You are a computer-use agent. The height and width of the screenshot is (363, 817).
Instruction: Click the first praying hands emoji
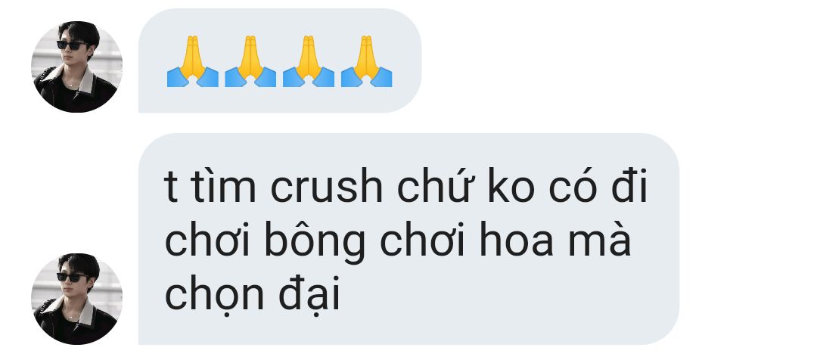192,61
